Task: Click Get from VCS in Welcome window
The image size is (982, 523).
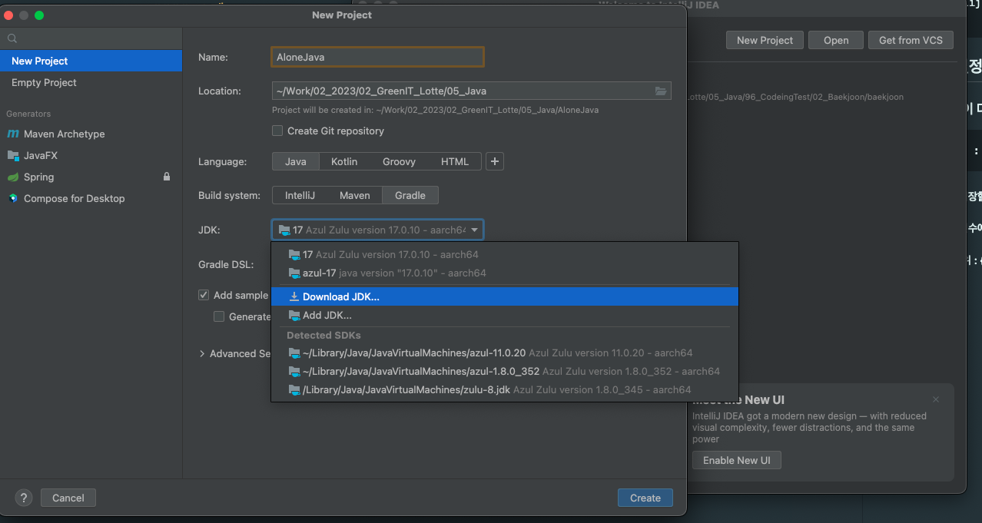Action: (x=911, y=40)
